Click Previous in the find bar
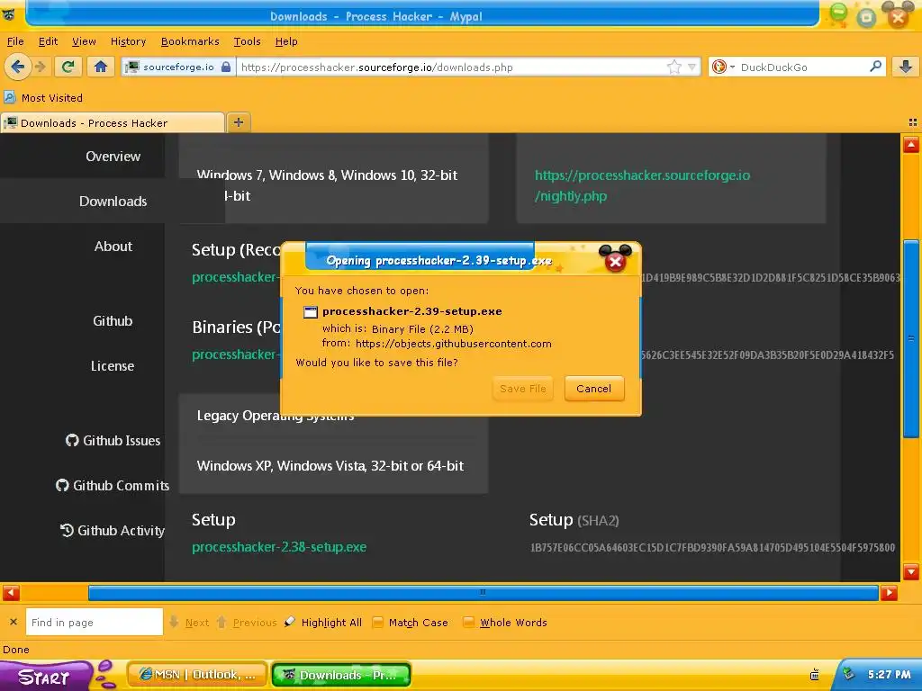The image size is (922, 691). (x=247, y=622)
